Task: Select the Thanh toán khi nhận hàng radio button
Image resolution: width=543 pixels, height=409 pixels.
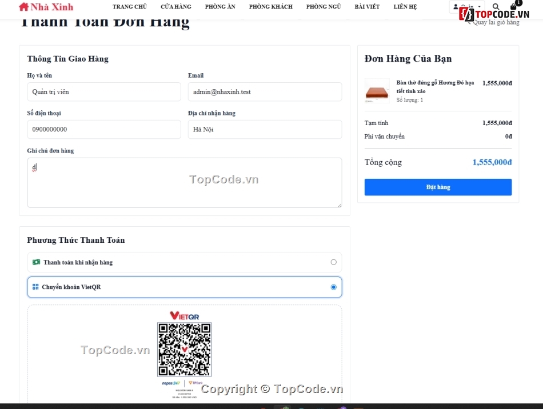Action: tap(333, 262)
